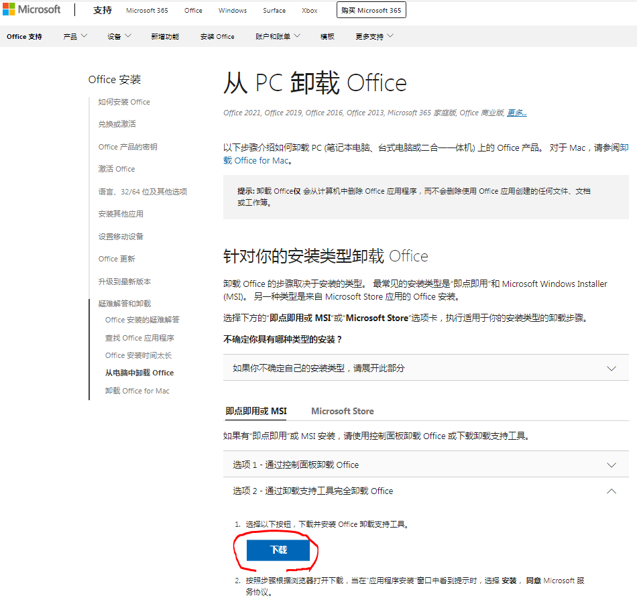Open 模板 menu item
Screen dimensions: 637x604
point(327,37)
